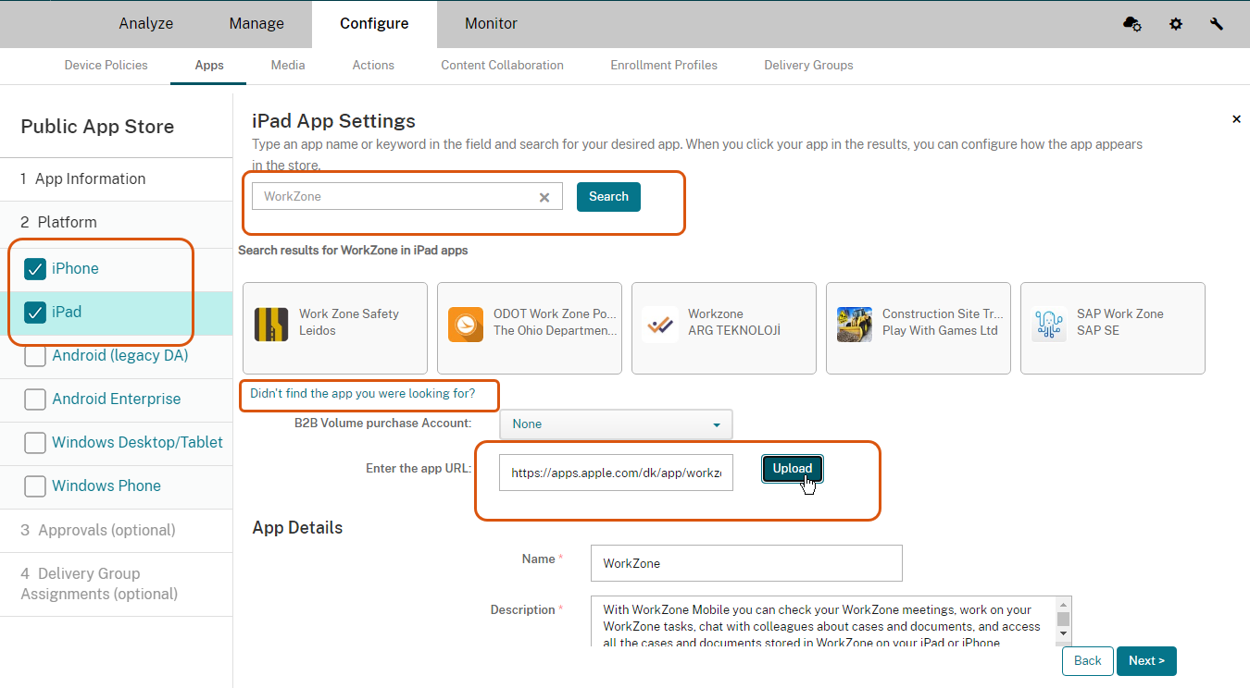
Task: Uncheck the iPad platform checkbox
Action: (35, 313)
